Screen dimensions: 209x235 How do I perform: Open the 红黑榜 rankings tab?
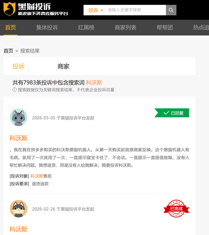(86, 28)
